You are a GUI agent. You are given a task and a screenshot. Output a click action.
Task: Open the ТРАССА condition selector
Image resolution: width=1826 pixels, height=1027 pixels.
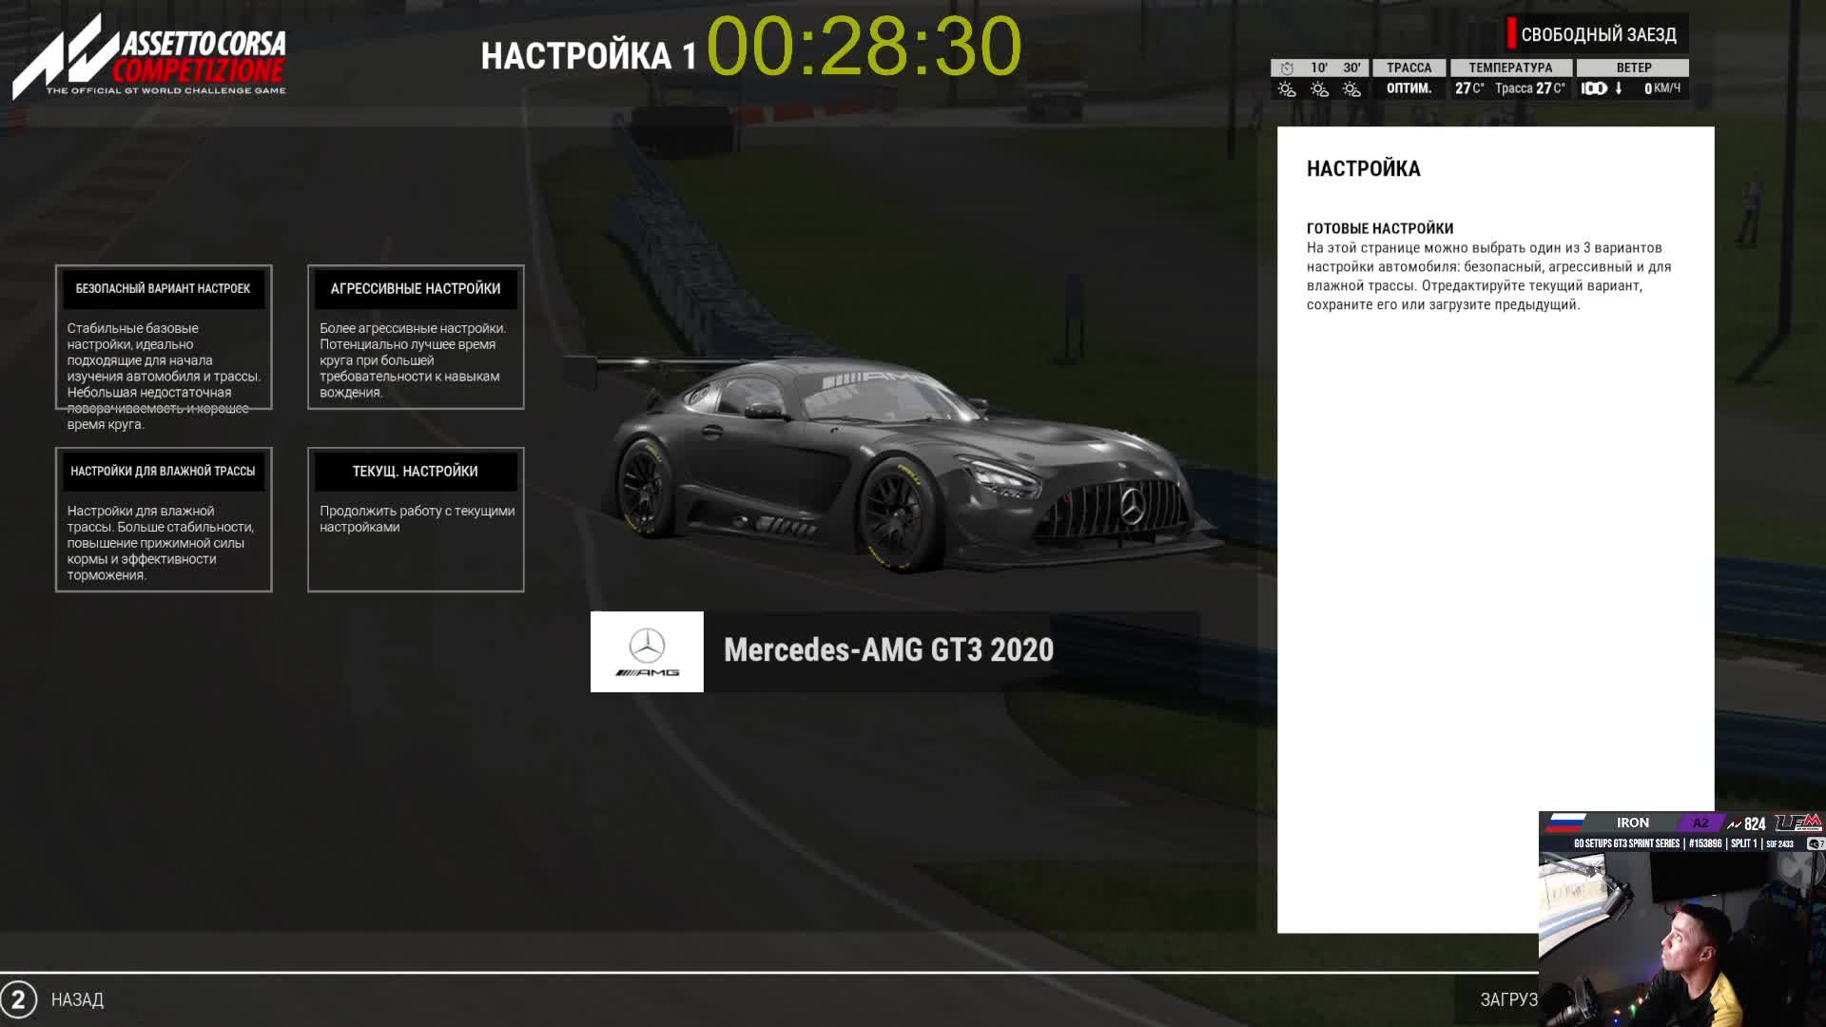pos(1408,68)
